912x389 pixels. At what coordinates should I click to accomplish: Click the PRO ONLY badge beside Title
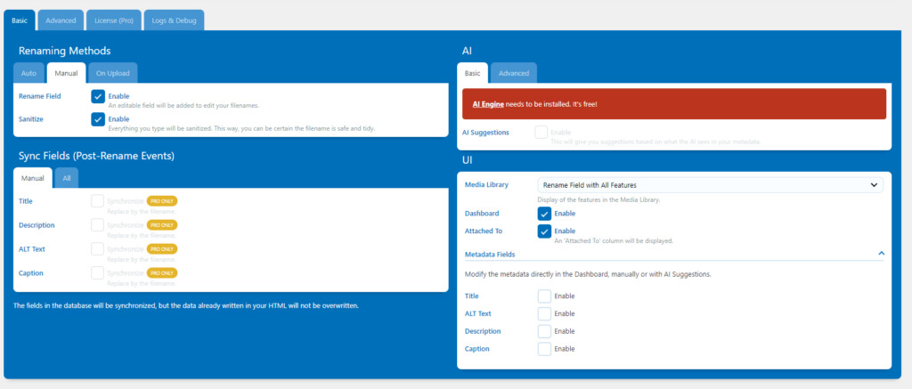pos(162,201)
